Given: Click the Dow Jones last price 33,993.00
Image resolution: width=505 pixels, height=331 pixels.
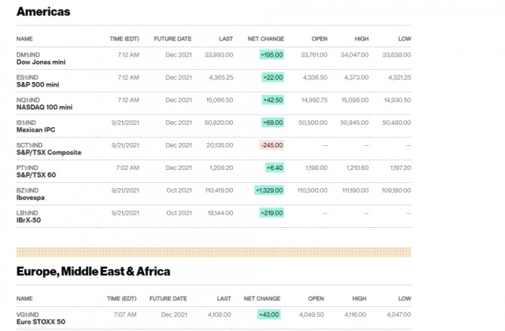Looking at the screenshot, I should coord(218,55).
